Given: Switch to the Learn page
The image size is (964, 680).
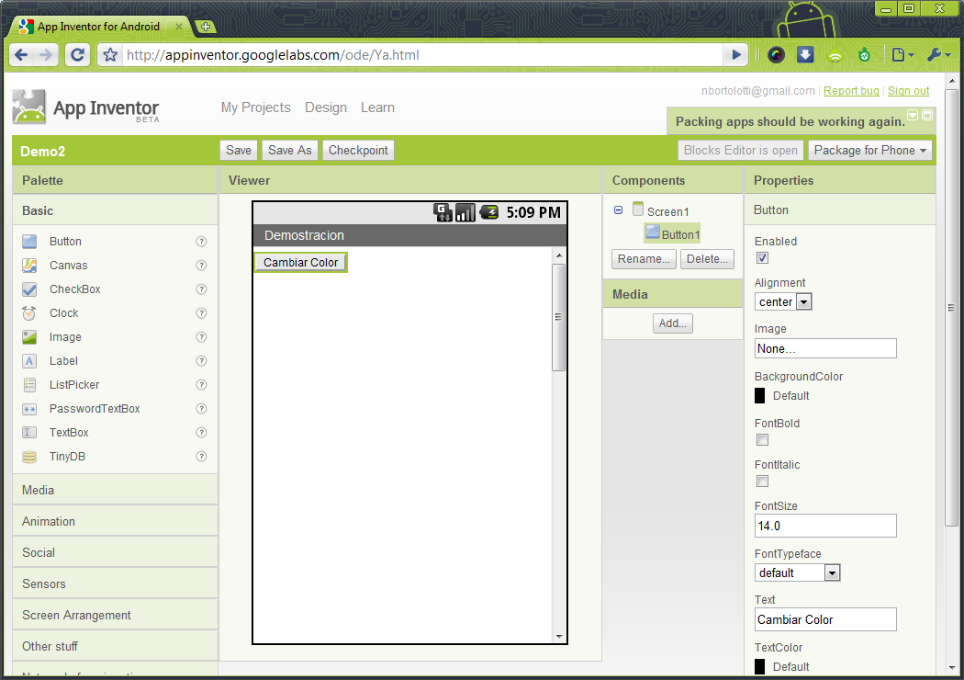Looking at the screenshot, I should point(377,108).
